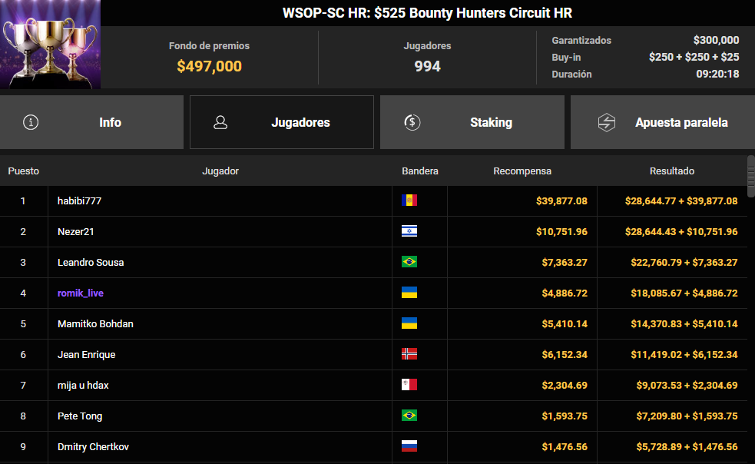
Task: Click the person icon on Jugadores tab
Action: pyautogui.click(x=220, y=122)
